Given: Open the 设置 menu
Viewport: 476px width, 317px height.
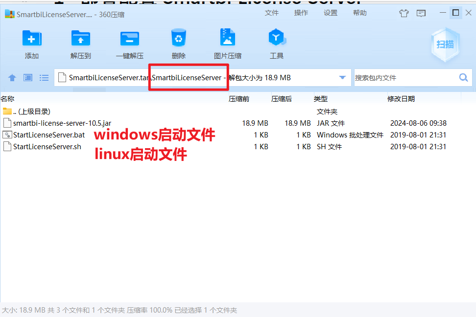Looking at the screenshot, I should pyautogui.click(x=331, y=13).
